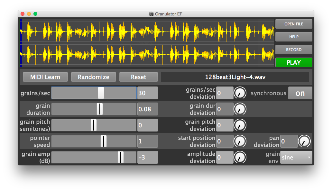Viewport: 332px width, 191px height.
Task: Click the grains/sec deviation knob
Action: coord(240,93)
